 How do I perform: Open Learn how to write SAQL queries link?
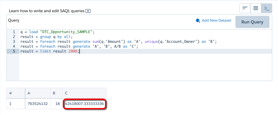tap(47, 11)
